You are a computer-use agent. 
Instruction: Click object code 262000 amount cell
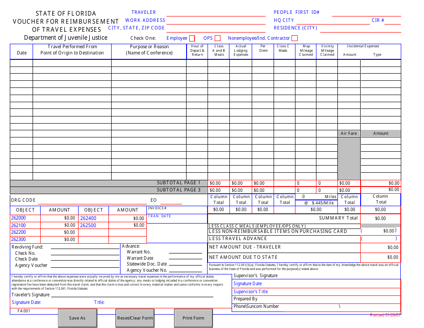coord(59,219)
